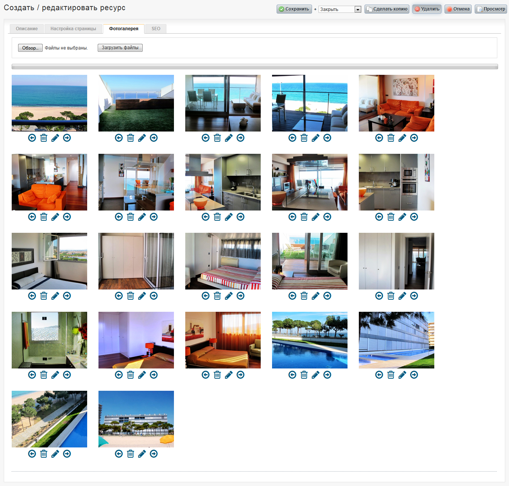The width and height of the screenshot is (509, 486).
Task: Delete the kitchen oven wall photo
Action: pyautogui.click(x=391, y=217)
